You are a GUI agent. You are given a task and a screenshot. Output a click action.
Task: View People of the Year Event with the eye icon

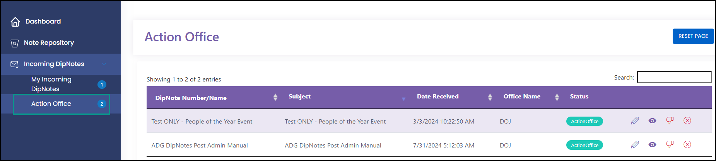click(652, 121)
